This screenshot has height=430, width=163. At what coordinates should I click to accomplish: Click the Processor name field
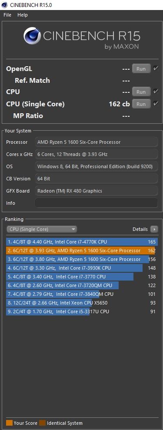click(x=96, y=142)
